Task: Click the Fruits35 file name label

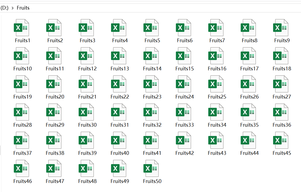Action: pyautogui.click(x=249, y=125)
